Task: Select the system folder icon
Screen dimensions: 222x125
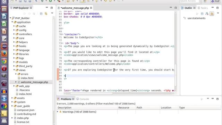Action: [x=15, y=102]
